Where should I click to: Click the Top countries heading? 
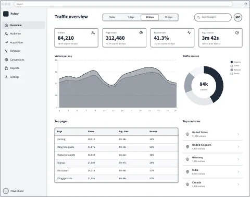coord(192,121)
